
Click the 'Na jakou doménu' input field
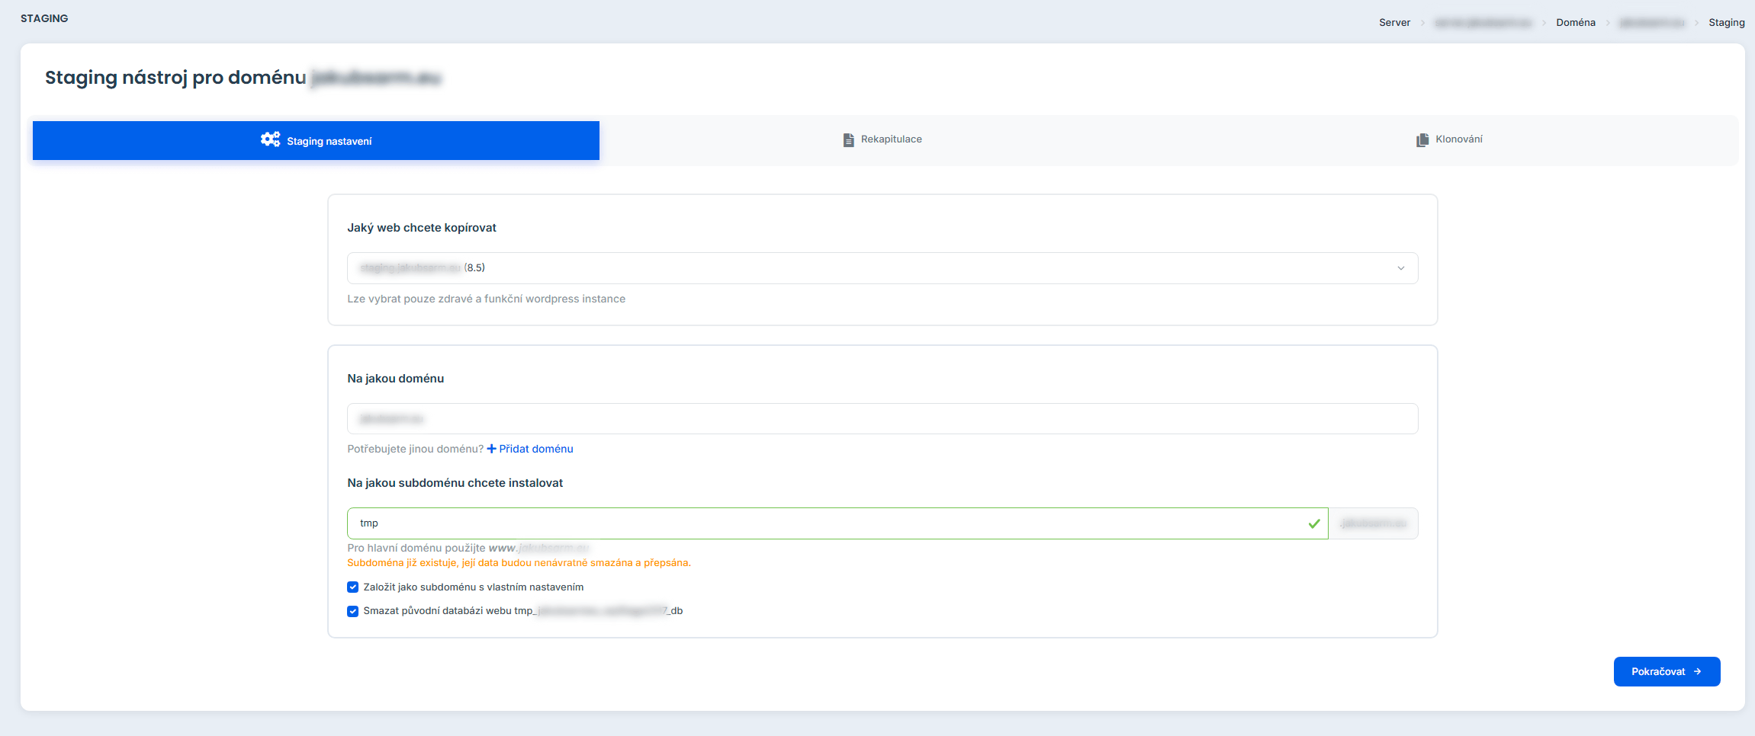point(882,419)
